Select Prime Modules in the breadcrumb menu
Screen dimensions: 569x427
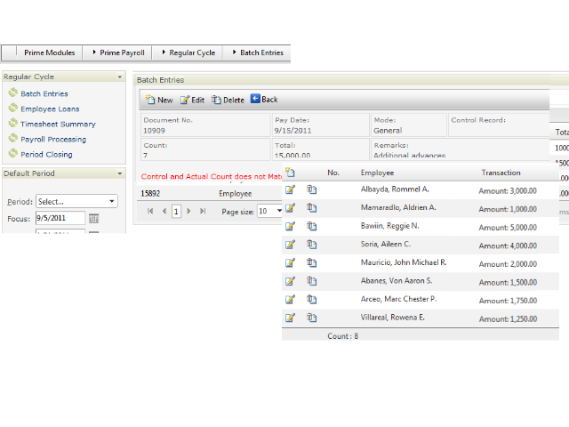click(x=50, y=52)
